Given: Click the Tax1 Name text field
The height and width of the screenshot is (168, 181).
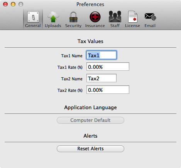Looking at the screenshot, I should click(101, 55).
